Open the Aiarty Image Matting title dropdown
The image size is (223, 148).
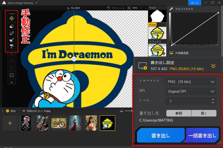coord(36,3)
